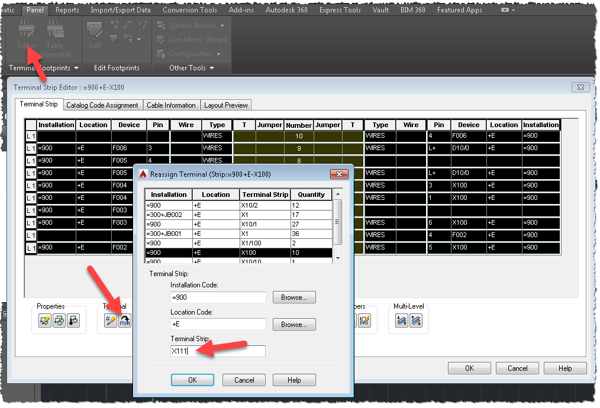Click the strip list scrollbar thumb
The height and width of the screenshot is (408, 600).
[x=337, y=222]
